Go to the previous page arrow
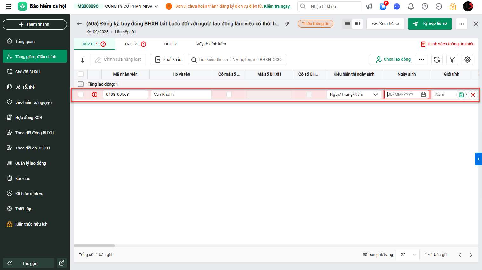Viewport: 482px width, 270px height. [460, 255]
